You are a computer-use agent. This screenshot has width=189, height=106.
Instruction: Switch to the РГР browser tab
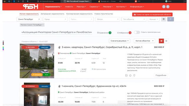pos(137,1)
